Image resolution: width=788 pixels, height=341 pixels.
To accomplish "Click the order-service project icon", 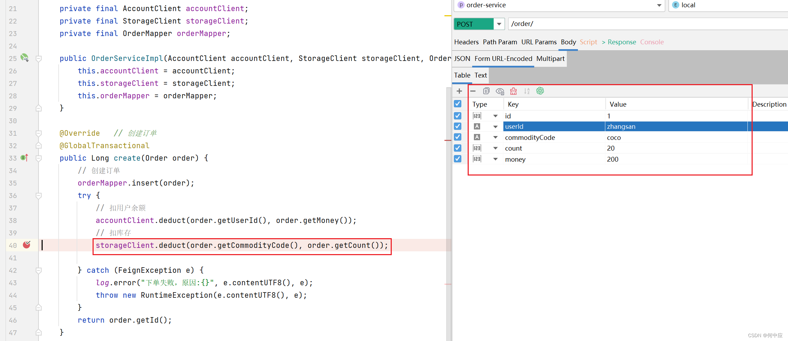I will (461, 5).
